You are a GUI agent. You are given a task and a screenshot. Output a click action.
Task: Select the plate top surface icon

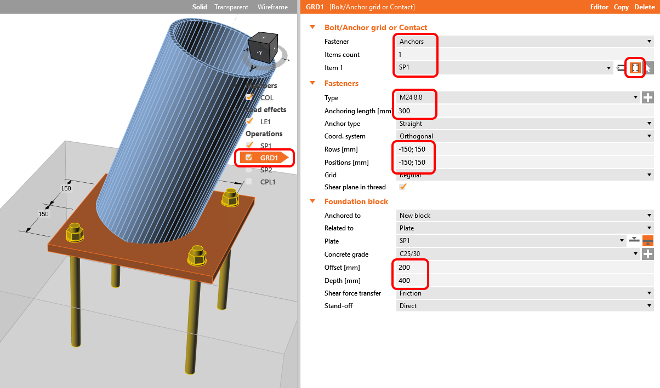click(634, 241)
